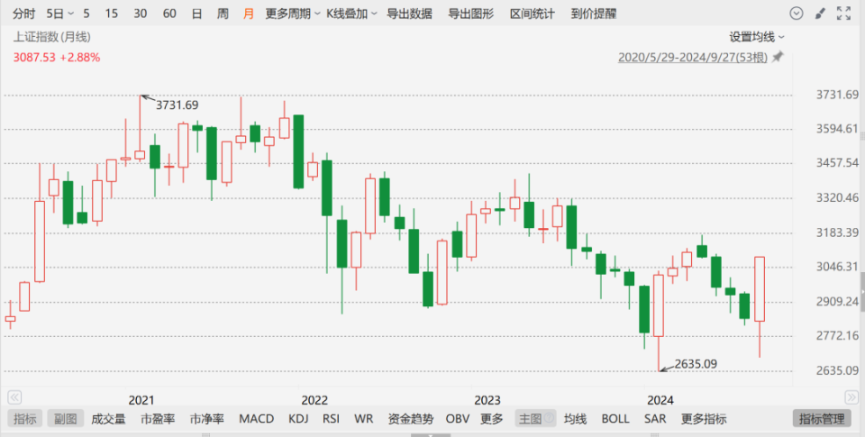
Task: Click the 3594.61 price axis value
Action: pos(837,129)
